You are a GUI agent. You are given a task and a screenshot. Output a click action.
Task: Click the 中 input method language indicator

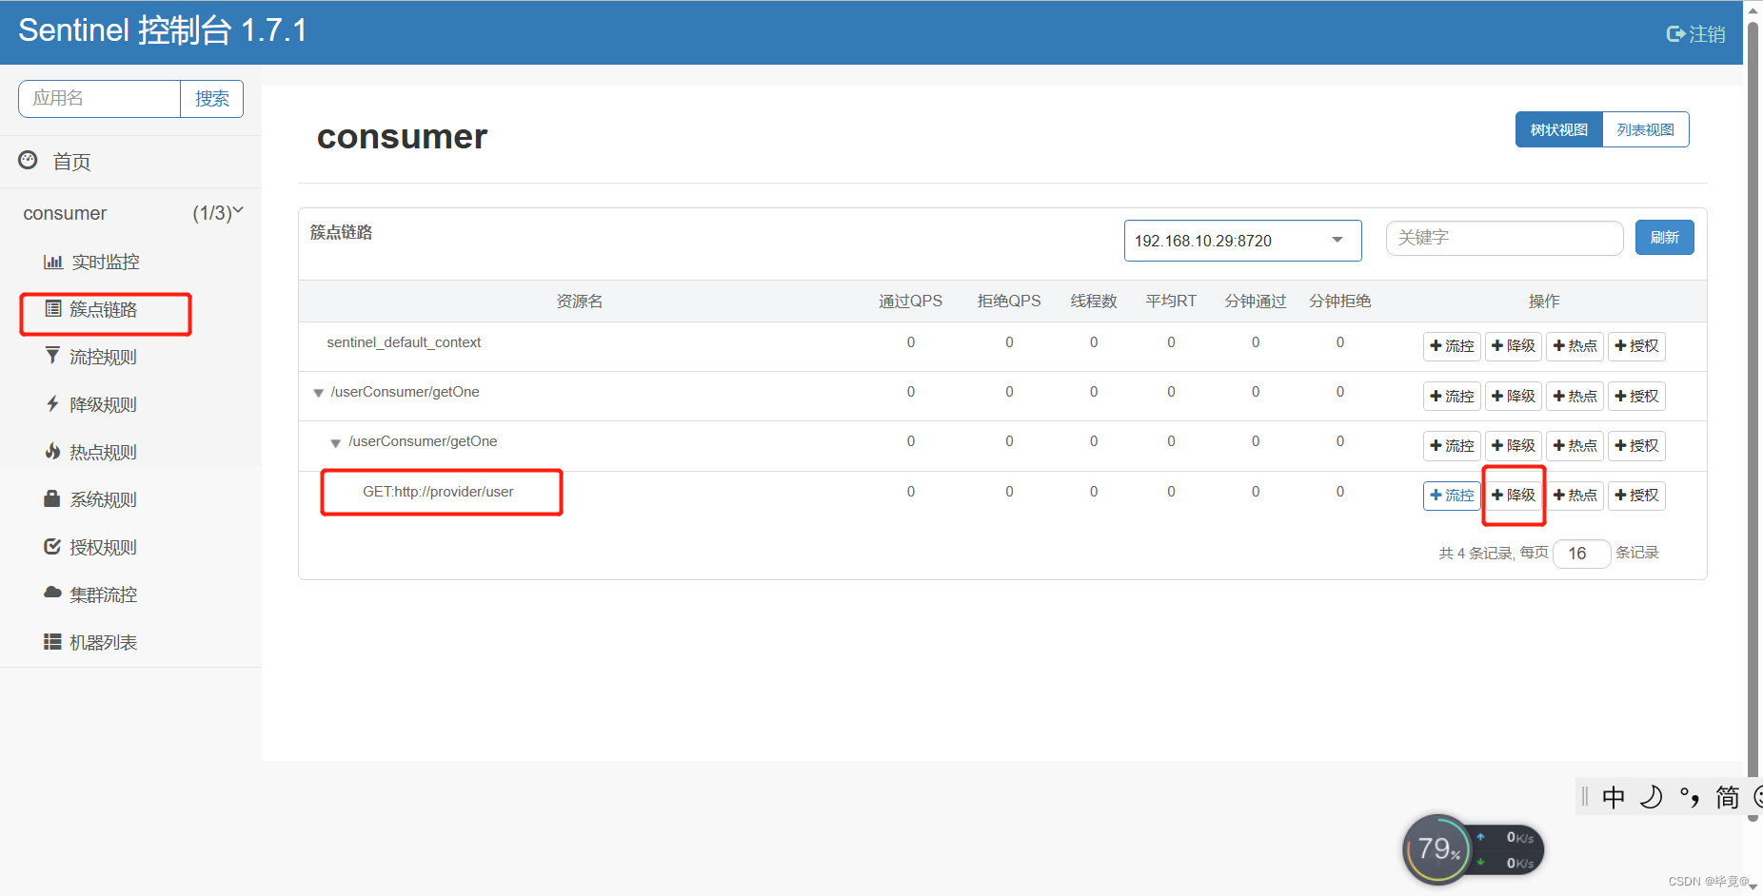(1614, 797)
